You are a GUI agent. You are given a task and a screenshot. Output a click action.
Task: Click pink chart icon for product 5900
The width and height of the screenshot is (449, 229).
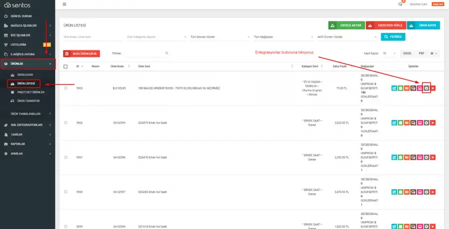click(x=420, y=192)
